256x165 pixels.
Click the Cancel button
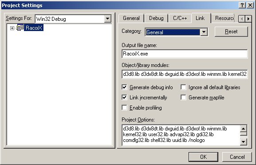237,157
